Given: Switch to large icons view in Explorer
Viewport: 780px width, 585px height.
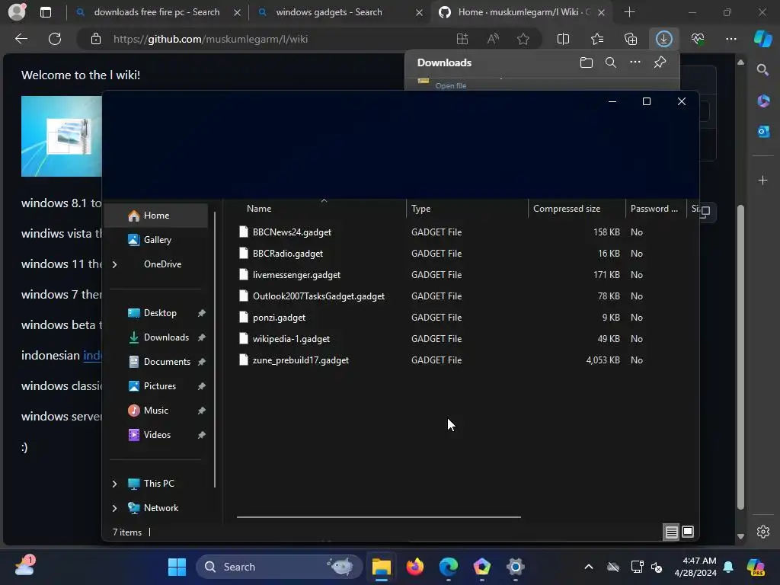Looking at the screenshot, I should pyautogui.click(x=688, y=532).
